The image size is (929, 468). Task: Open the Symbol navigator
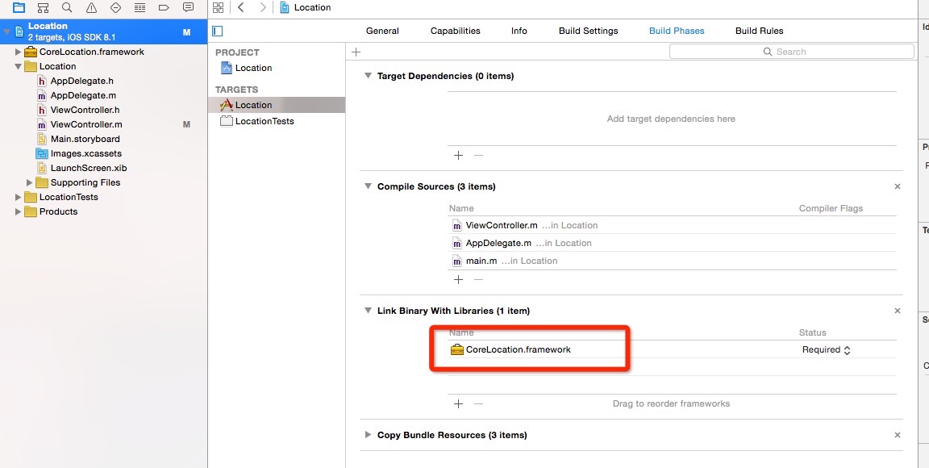click(43, 7)
